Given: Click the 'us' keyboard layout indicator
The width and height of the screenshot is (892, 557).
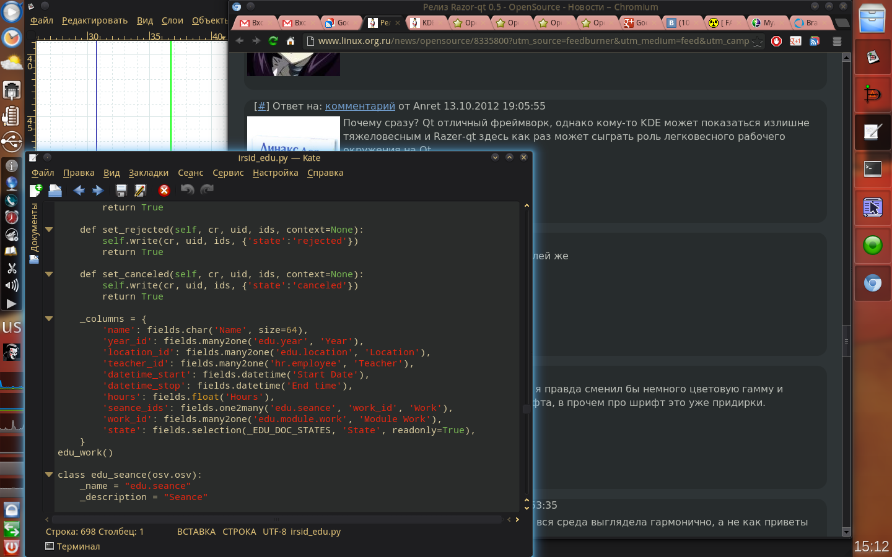Looking at the screenshot, I should pyautogui.click(x=11, y=327).
